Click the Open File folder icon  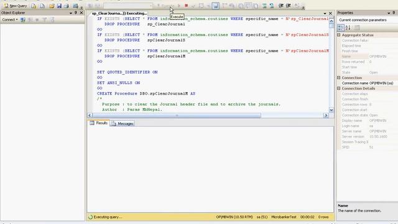click(x=52, y=6)
